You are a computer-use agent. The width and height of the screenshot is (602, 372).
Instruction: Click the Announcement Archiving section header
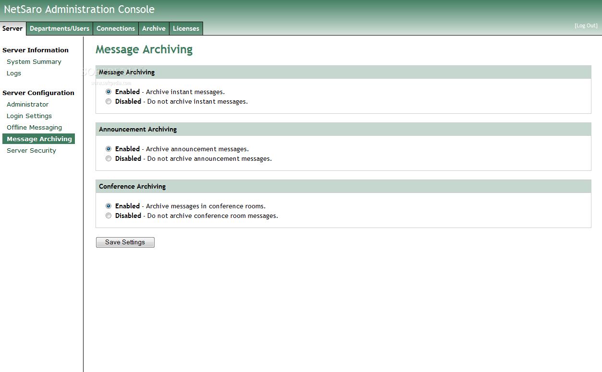(343, 129)
